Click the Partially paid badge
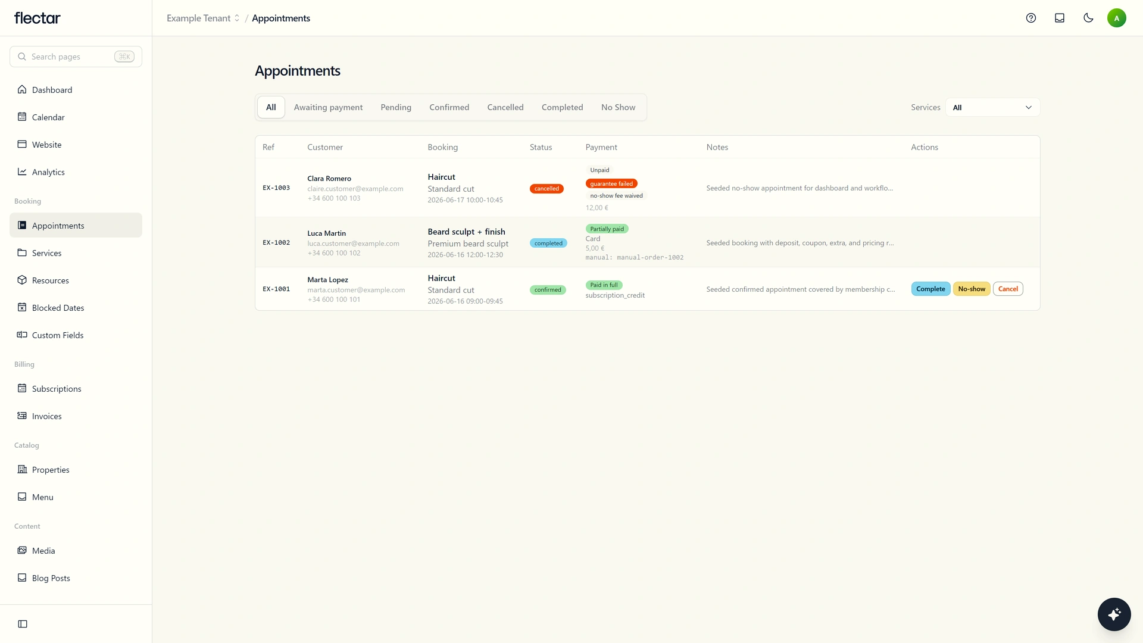Screen dimensions: 1143x643 tap(607, 229)
